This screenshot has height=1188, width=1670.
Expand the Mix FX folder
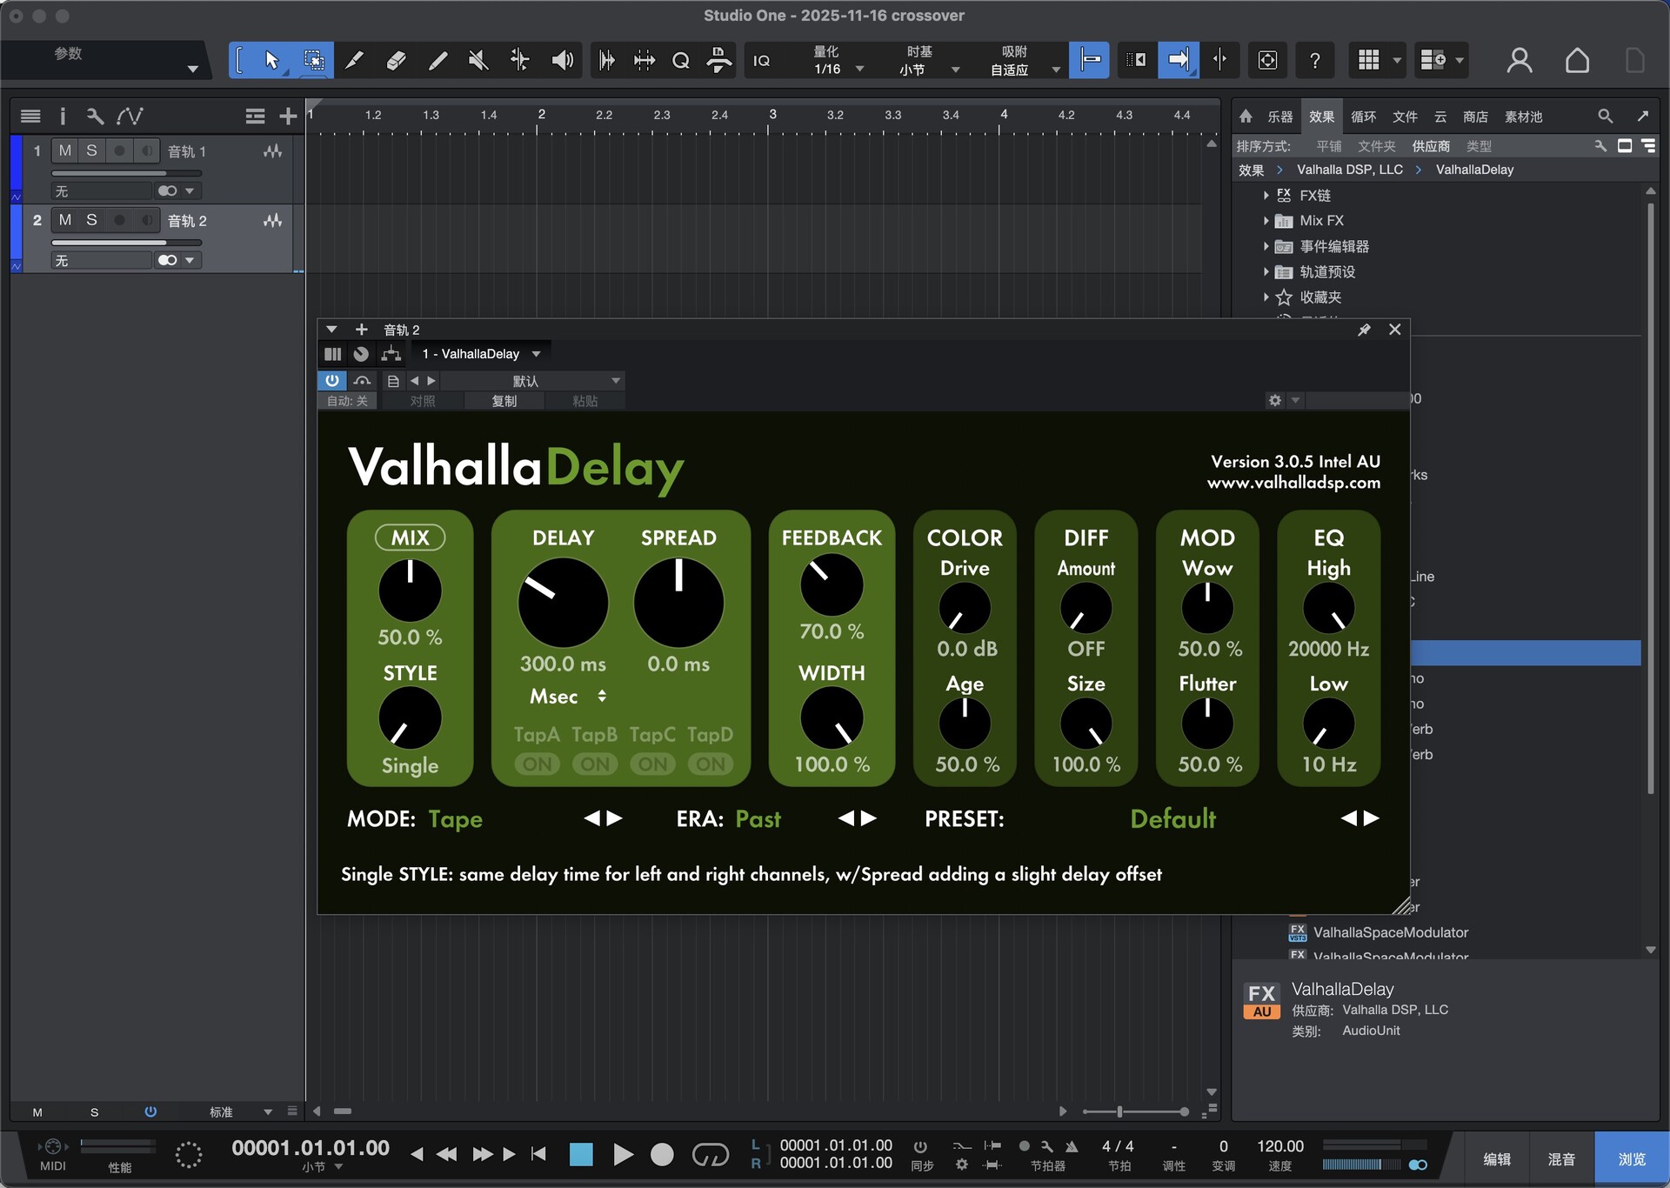pyautogui.click(x=1266, y=221)
